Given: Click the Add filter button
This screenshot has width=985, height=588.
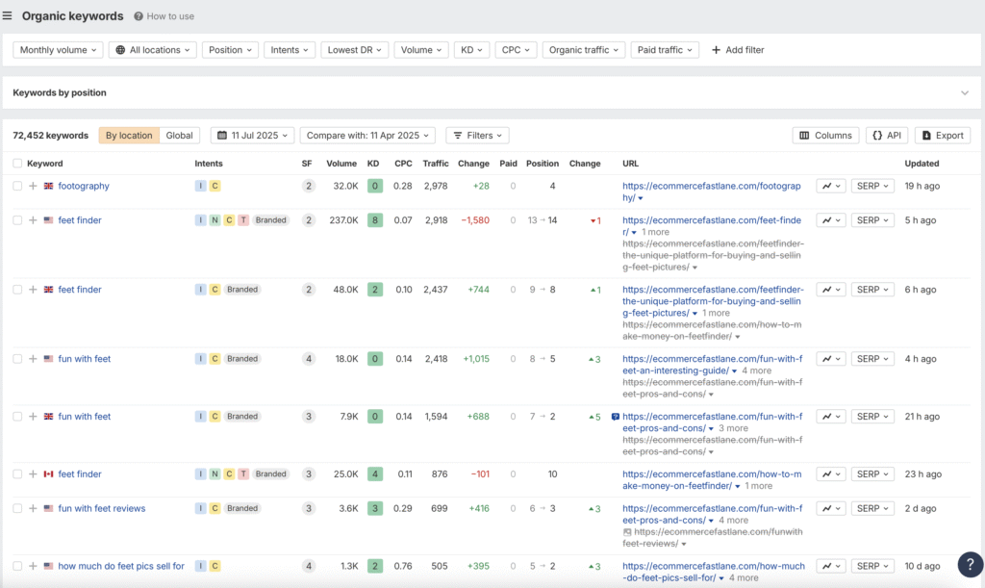Looking at the screenshot, I should [x=738, y=50].
